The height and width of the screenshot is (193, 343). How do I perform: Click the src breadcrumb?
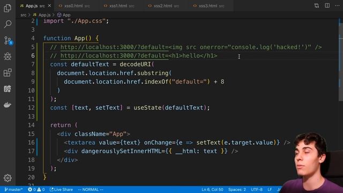point(23,15)
